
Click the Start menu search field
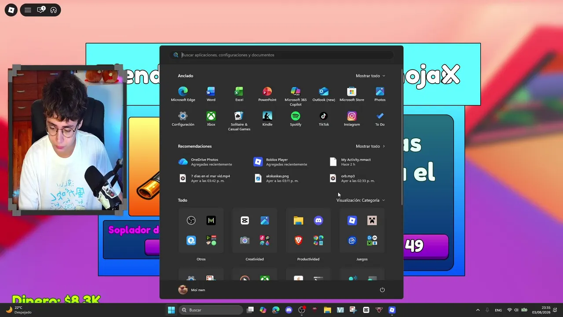[281, 55]
